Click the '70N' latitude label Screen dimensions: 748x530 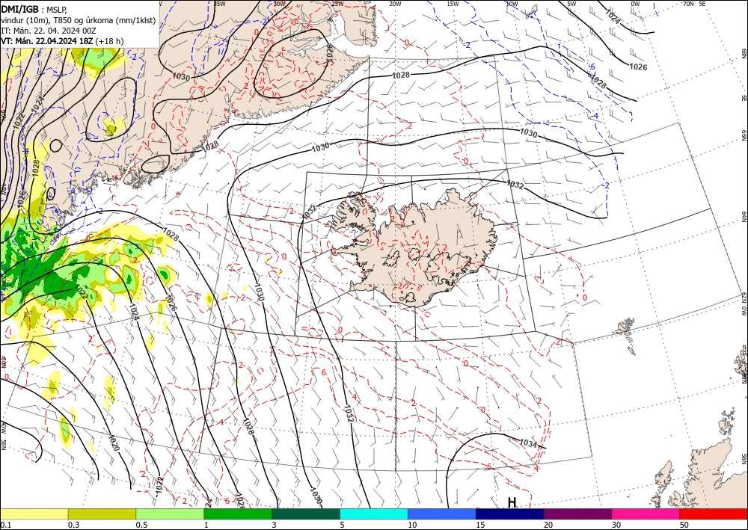(x=688, y=4)
